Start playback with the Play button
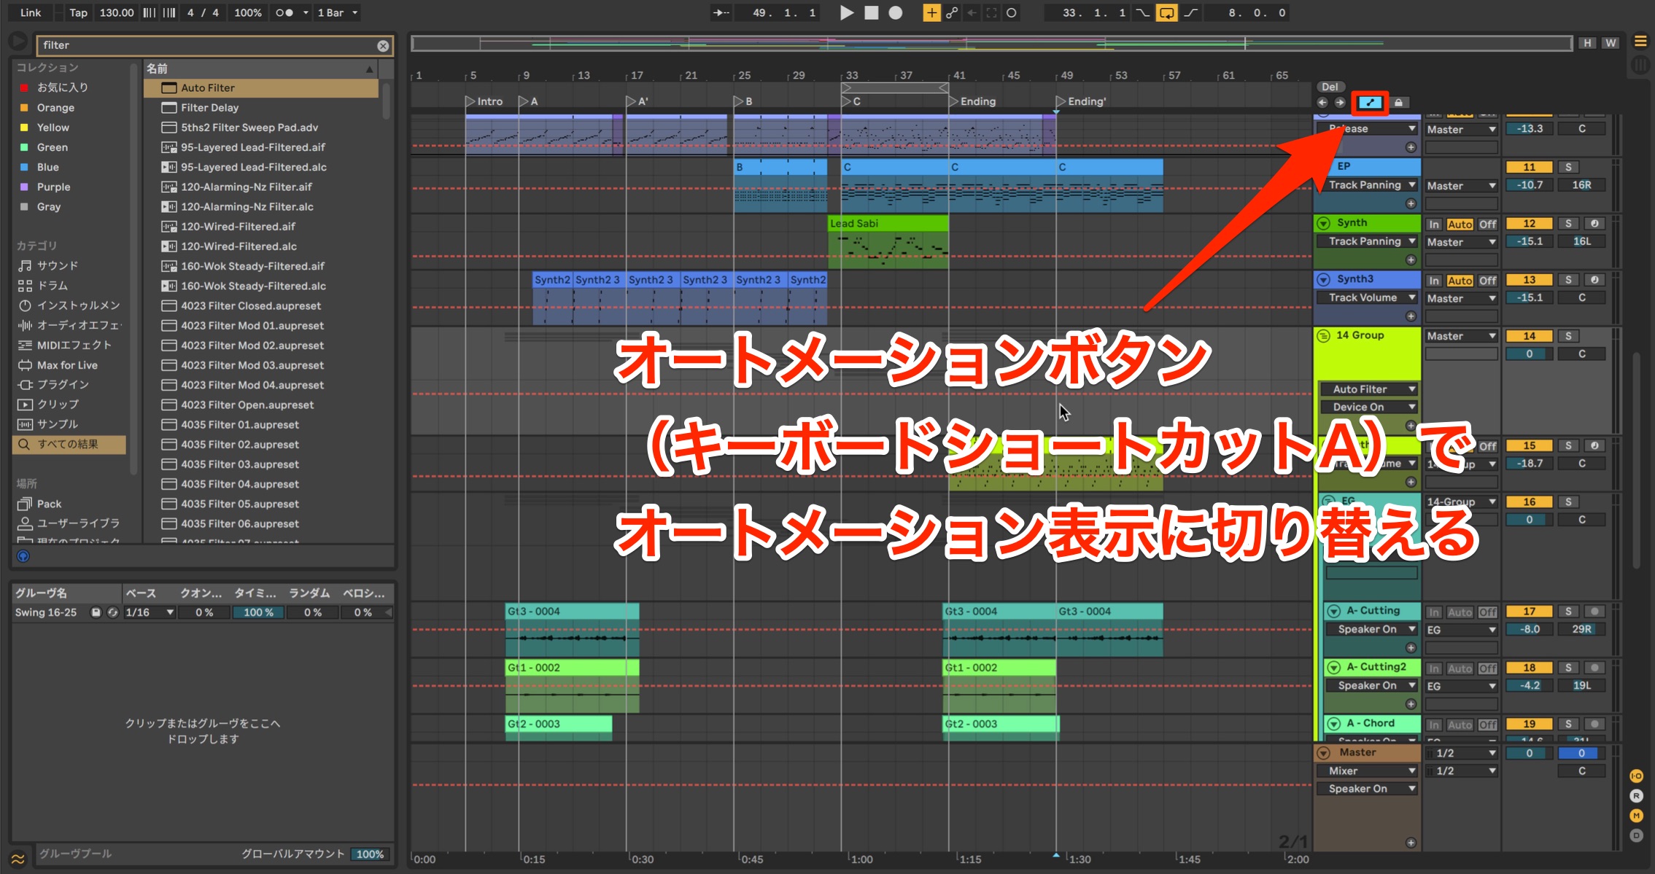This screenshot has width=1655, height=874. point(846,12)
